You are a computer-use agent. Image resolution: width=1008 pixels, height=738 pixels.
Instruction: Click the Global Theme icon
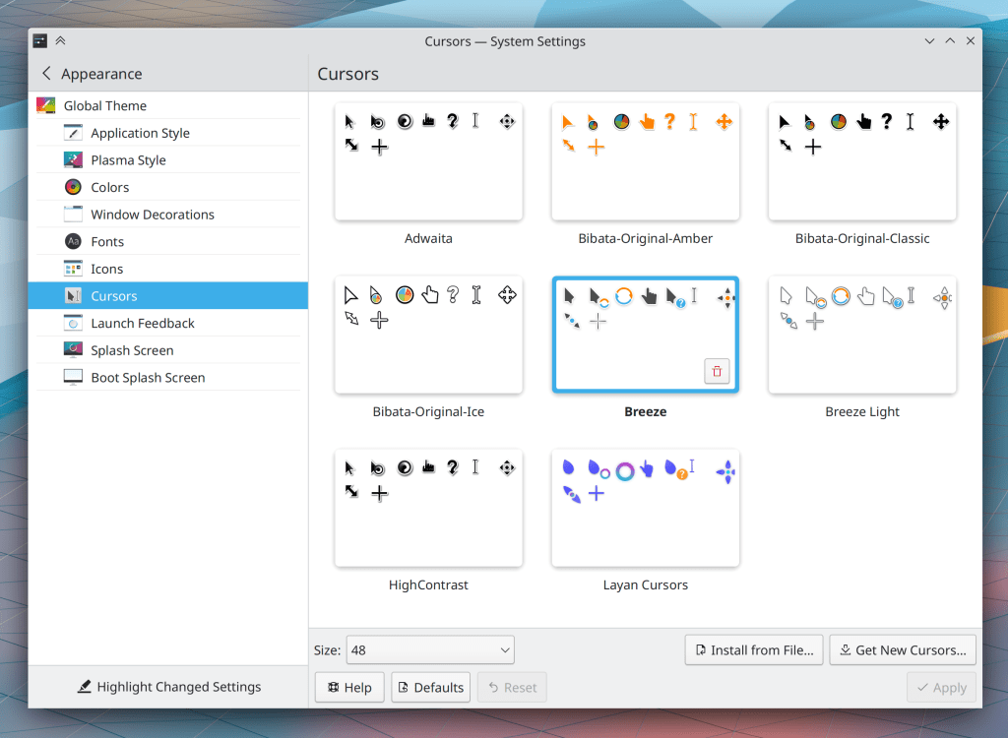45,105
